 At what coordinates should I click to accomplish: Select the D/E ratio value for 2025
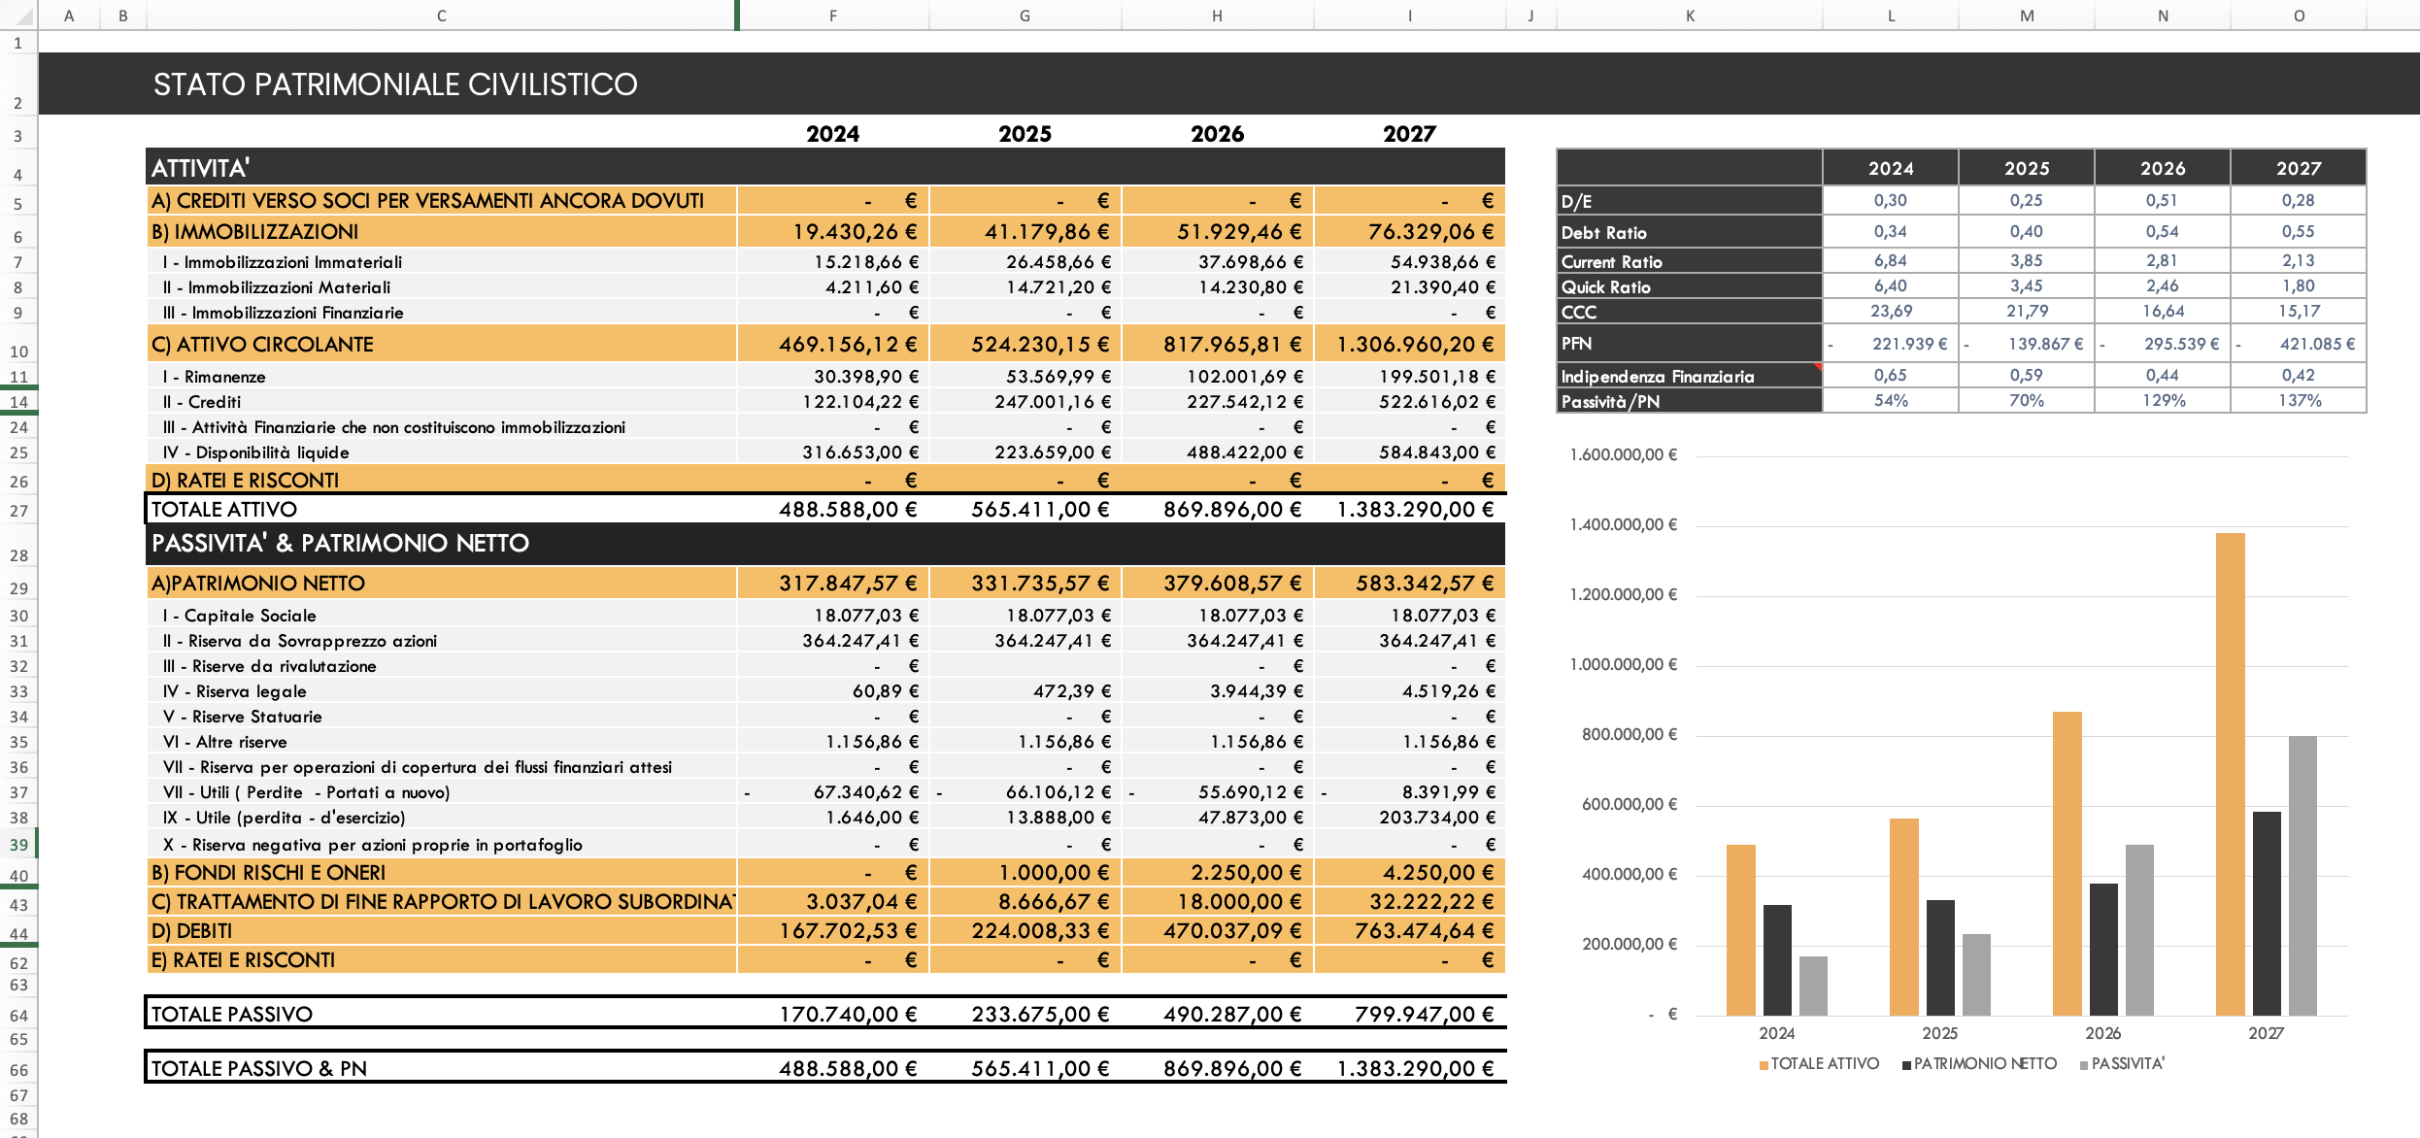[2026, 201]
